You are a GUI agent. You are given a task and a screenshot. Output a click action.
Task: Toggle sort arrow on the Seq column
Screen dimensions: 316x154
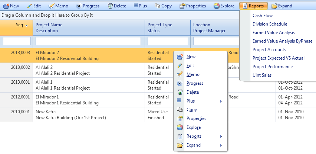point(27,25)
